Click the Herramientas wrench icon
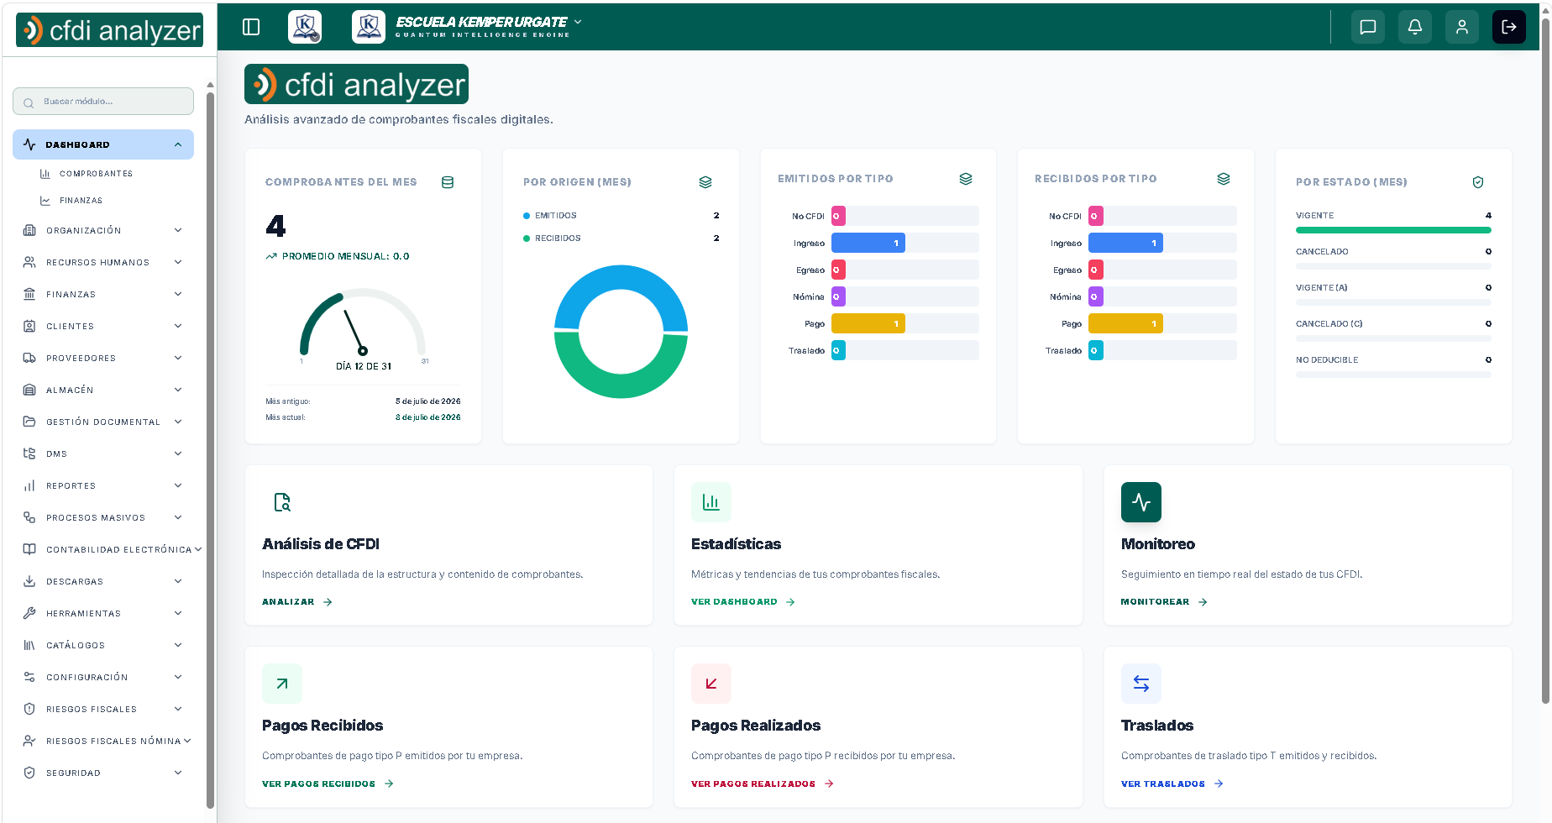Viewport: 1552px width, 823px height. (x=29, y=613)
